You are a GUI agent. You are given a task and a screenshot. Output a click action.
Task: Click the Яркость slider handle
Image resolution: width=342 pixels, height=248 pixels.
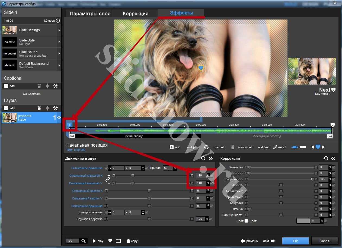click(x=281, y=185)
